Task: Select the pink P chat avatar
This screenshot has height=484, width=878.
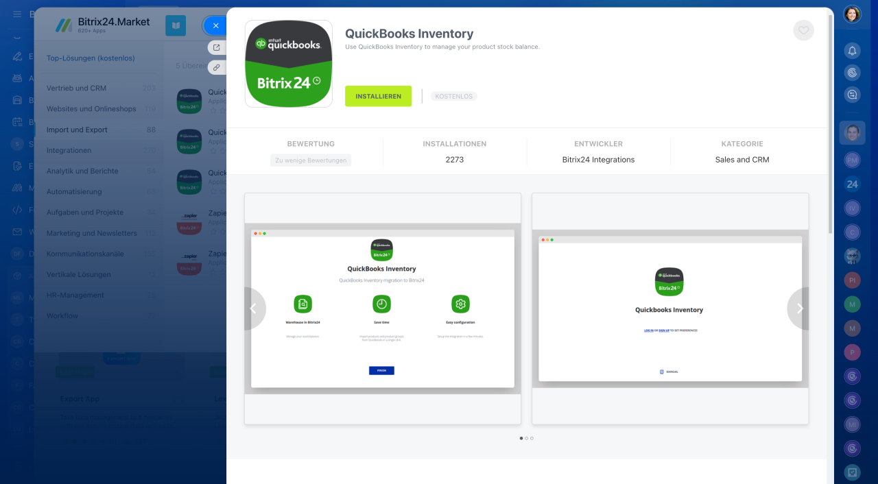Action: click(852, 352)
